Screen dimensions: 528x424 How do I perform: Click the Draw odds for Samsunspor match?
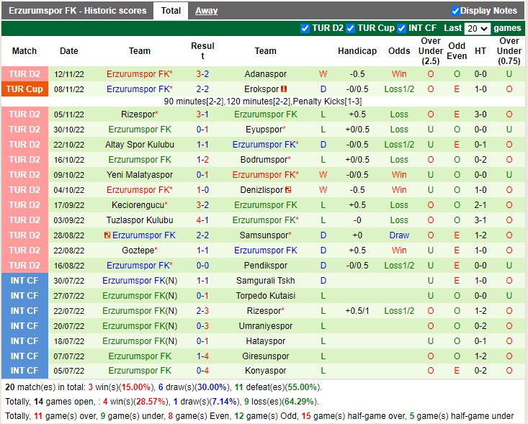tap(399, 235)
